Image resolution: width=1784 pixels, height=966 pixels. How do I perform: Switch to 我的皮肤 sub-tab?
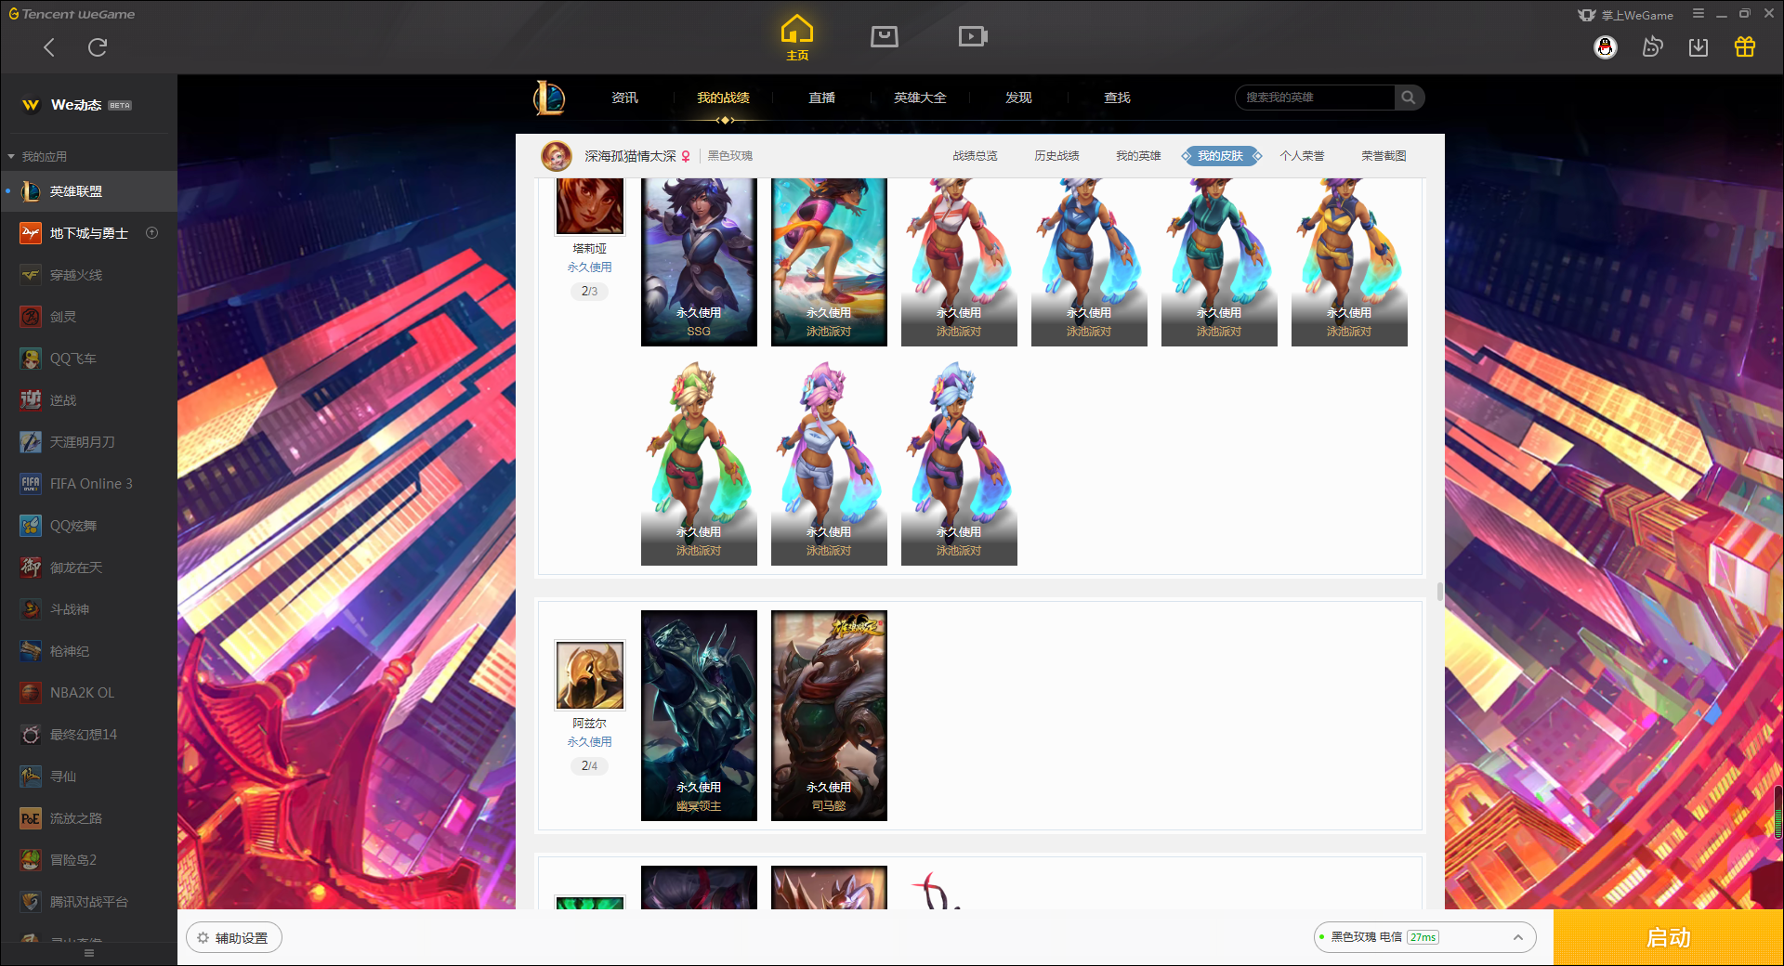[1221, 156]
